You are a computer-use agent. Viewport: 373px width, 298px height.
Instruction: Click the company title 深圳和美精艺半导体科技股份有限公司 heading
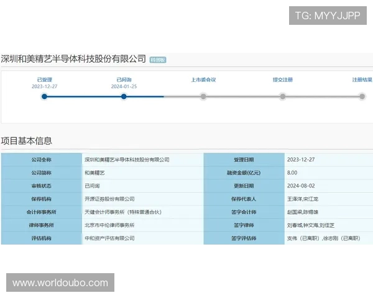pos(73,59)
